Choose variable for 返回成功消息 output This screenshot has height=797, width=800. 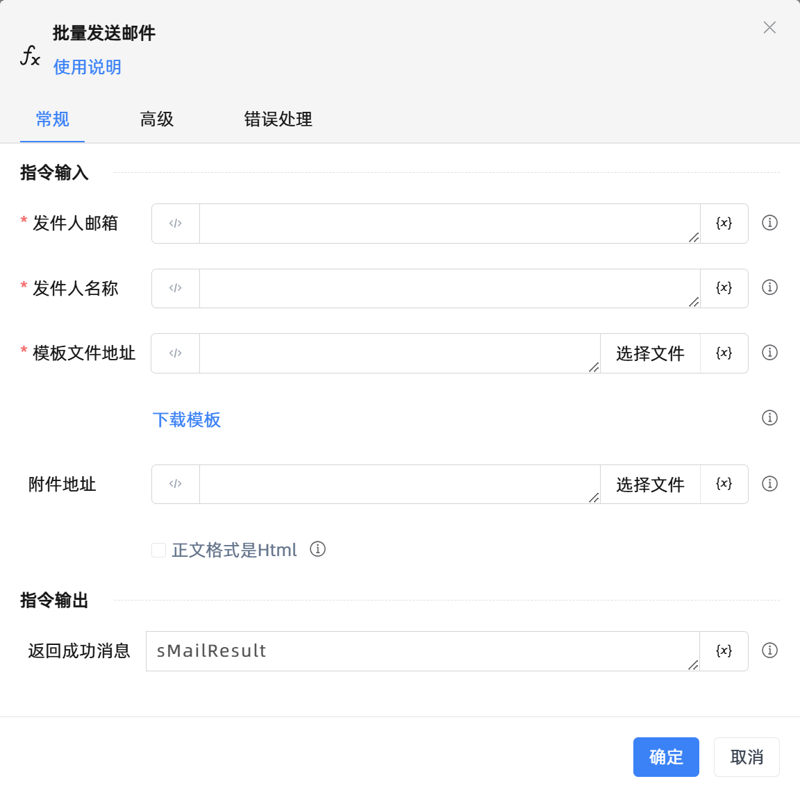click(724, 651)
